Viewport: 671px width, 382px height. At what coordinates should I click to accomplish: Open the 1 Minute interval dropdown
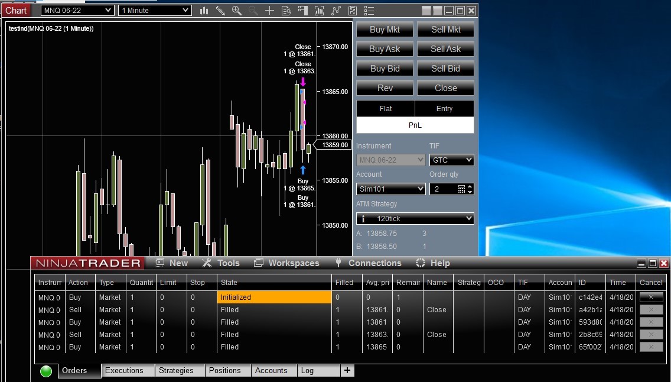pos(155,10)
